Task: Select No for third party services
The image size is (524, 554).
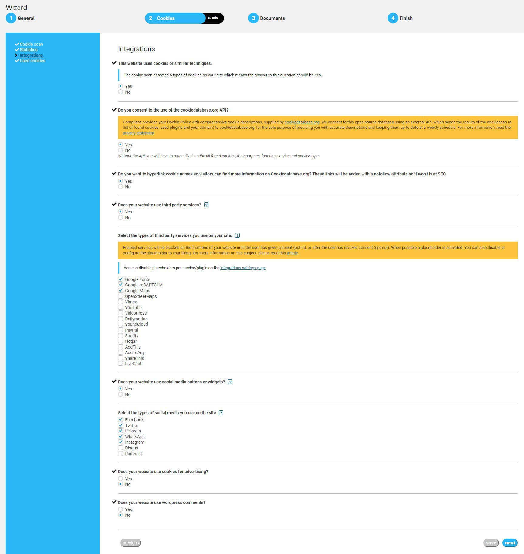Action: tap(120, 217)
